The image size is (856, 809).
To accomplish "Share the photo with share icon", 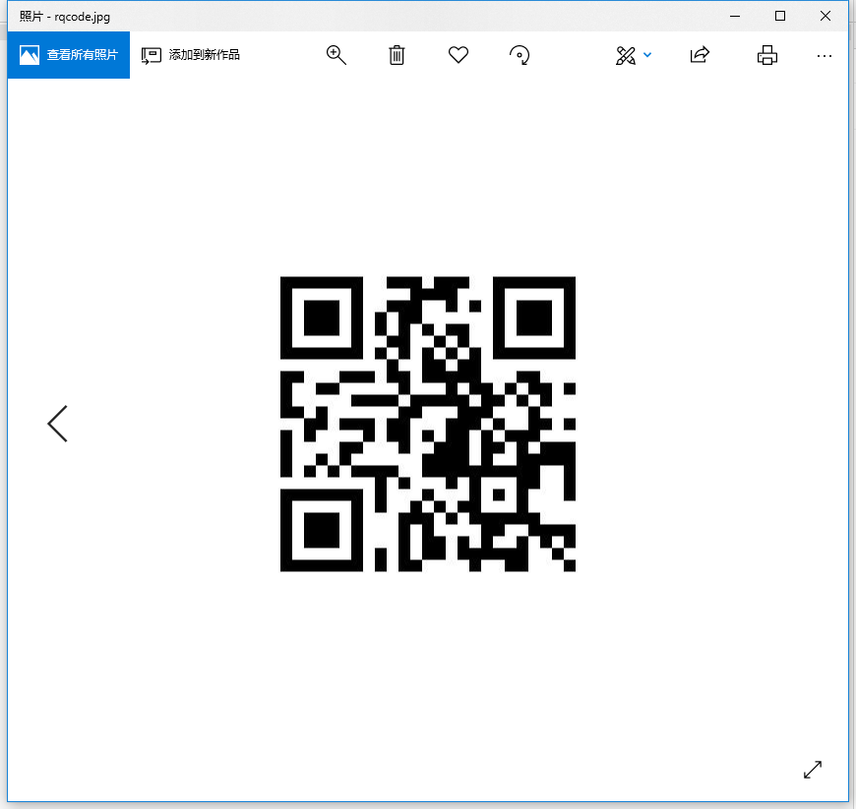I will [x=700, y=54].
